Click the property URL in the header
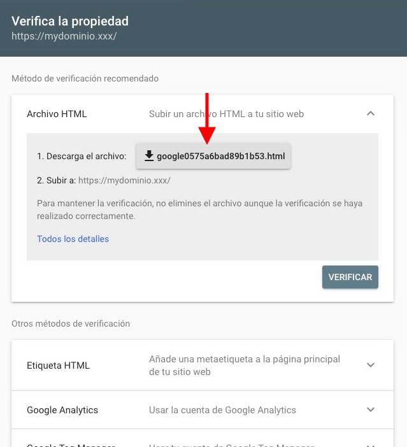This screenshot has height=447, width=407. pos(64,36)
